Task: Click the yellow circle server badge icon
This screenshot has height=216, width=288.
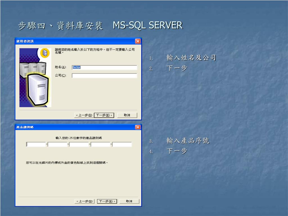Action: click(x=45, y=53)
